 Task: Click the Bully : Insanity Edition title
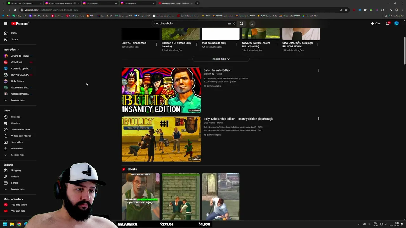pos(217,70)
